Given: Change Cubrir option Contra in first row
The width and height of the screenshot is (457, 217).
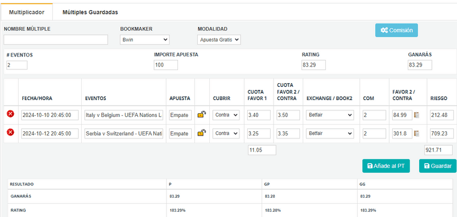Looking at the screenshot, I should [226, 115].
